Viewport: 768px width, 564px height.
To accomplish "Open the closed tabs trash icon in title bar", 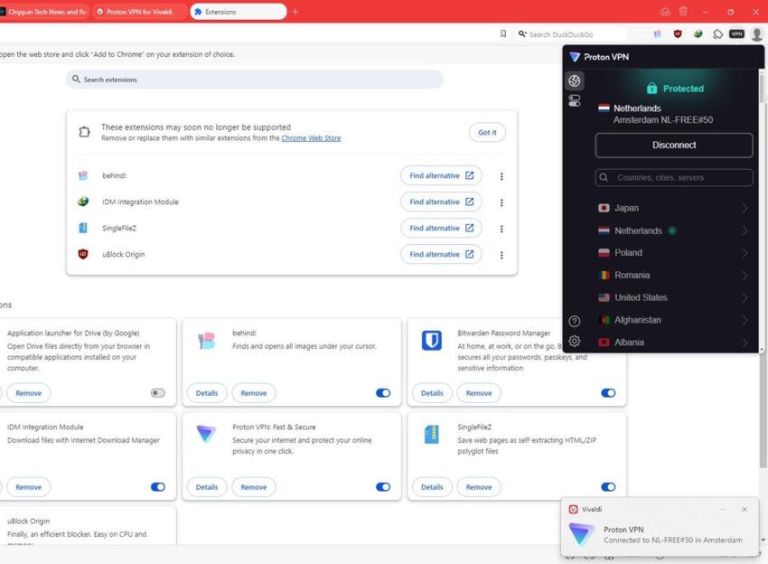I will [x=683, y=11].
